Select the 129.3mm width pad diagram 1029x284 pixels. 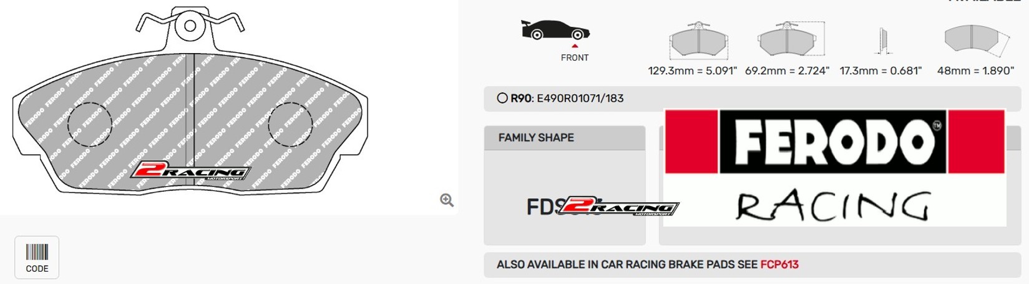pyautogui.click(x=698, y=41)
